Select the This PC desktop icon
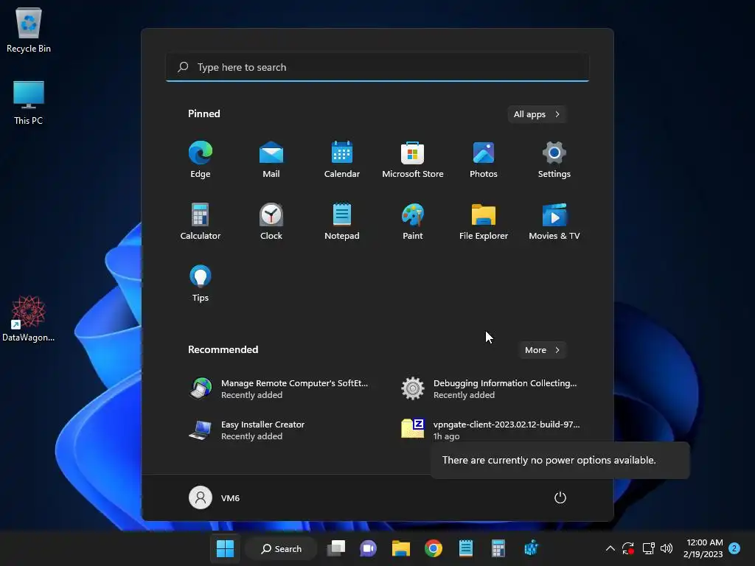The image size is (755, 566). coord(29,103)
